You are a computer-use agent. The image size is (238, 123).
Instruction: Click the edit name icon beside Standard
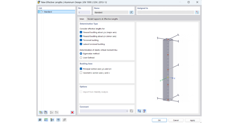132,12
